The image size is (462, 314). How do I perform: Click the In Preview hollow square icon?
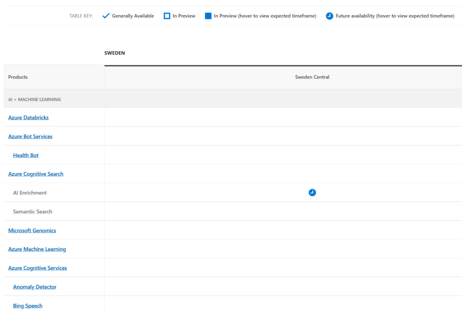coord(167,16)
